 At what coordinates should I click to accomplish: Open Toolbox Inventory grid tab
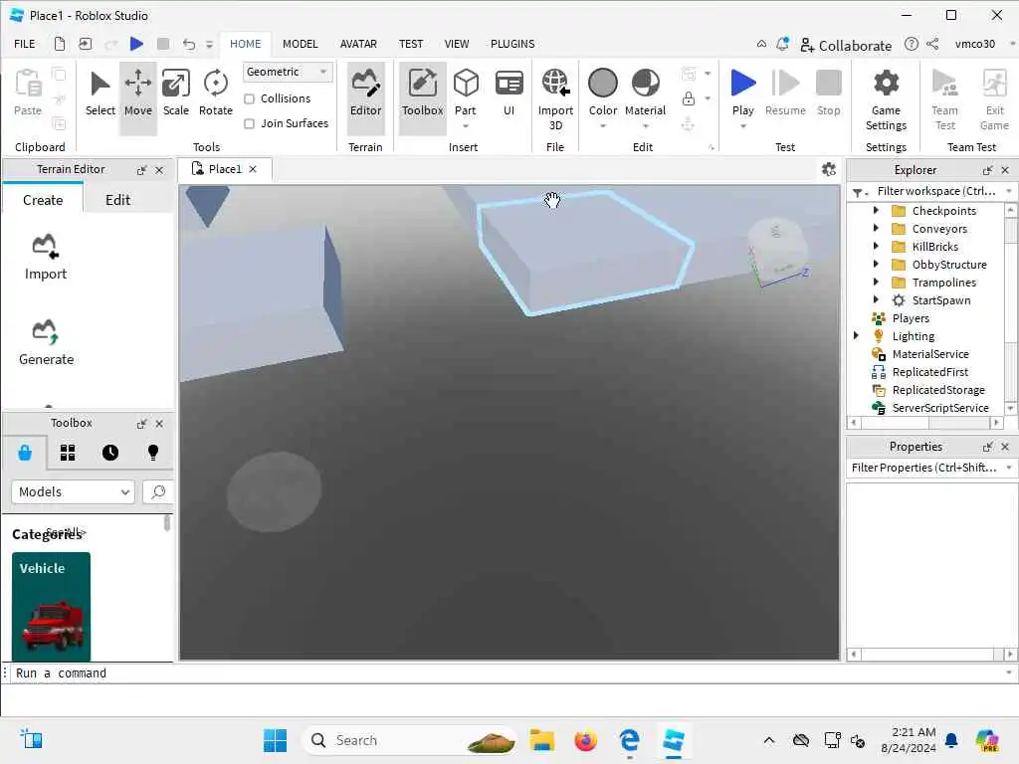pyautogui.click(x=68, y=453)
